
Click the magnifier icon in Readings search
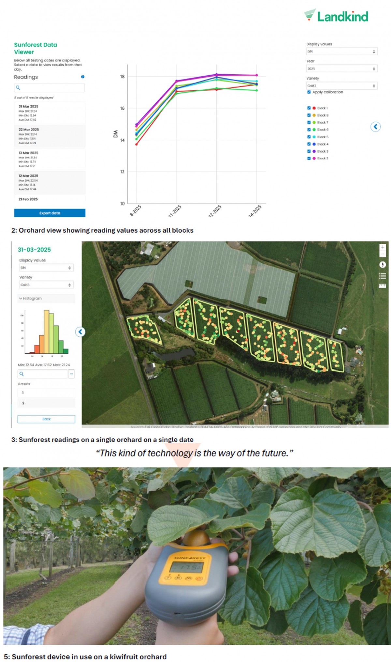click(x=18, y=87)
